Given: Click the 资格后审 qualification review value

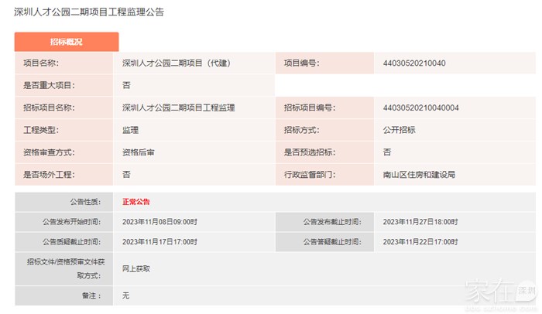Looking at the screenshot, I should pos(138,152).
